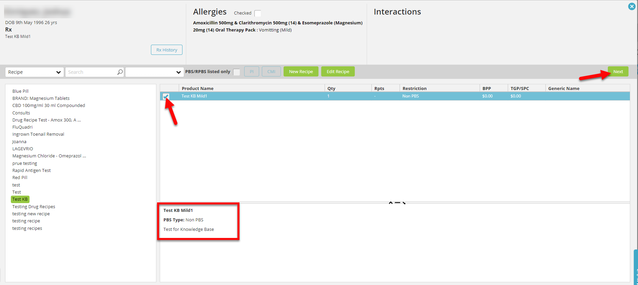Select FluQuadri recipe
Screen dimensions: 638x285
(x=22, y=127)
